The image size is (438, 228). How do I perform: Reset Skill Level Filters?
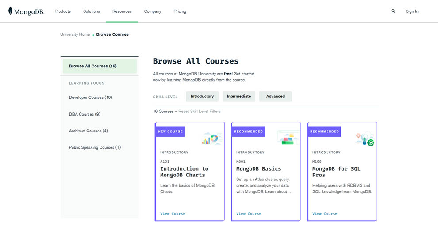click(x=200, y=112)
